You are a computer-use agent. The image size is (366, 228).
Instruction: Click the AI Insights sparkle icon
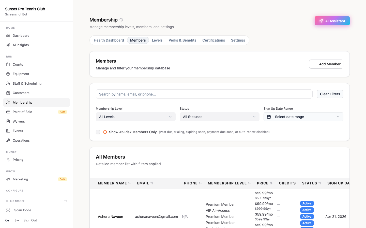click(8, 45)
